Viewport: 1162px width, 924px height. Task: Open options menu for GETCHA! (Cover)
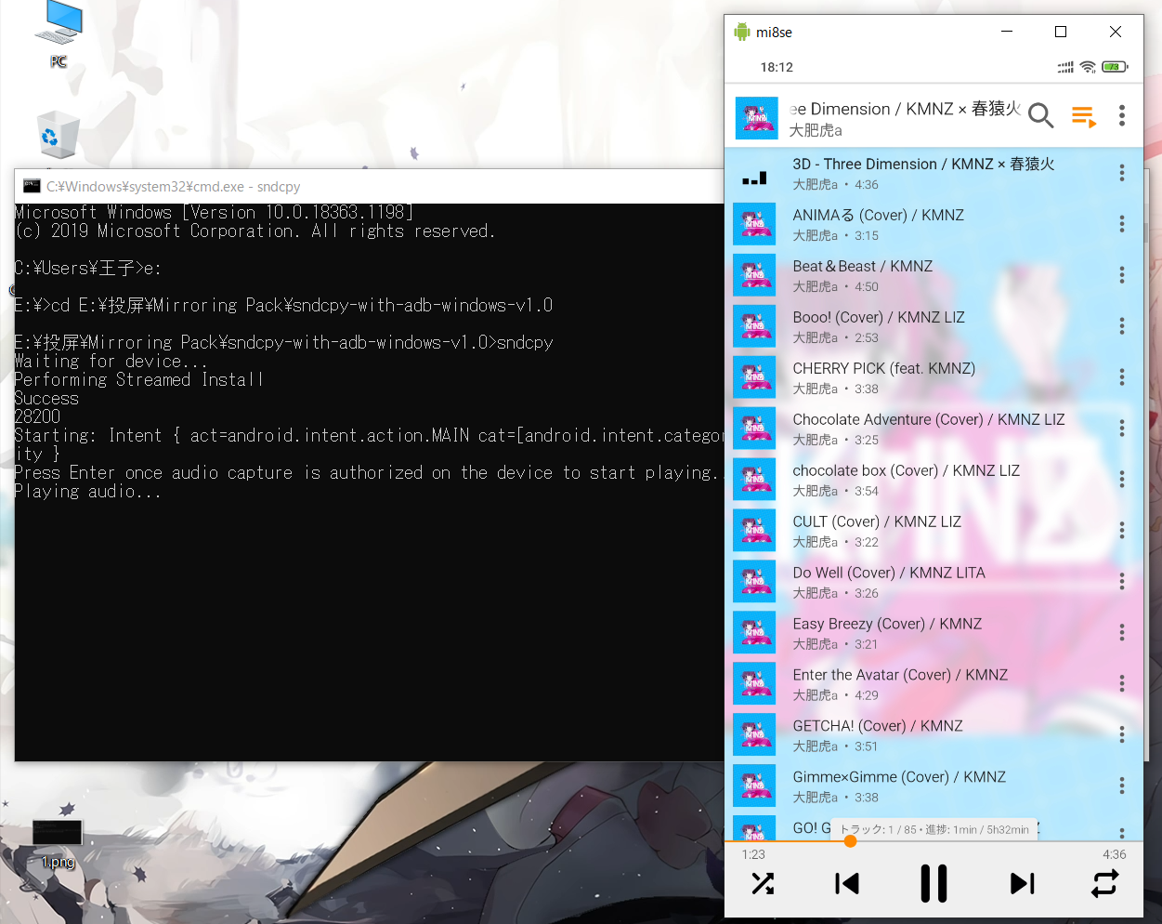(x=1121, y=734)
